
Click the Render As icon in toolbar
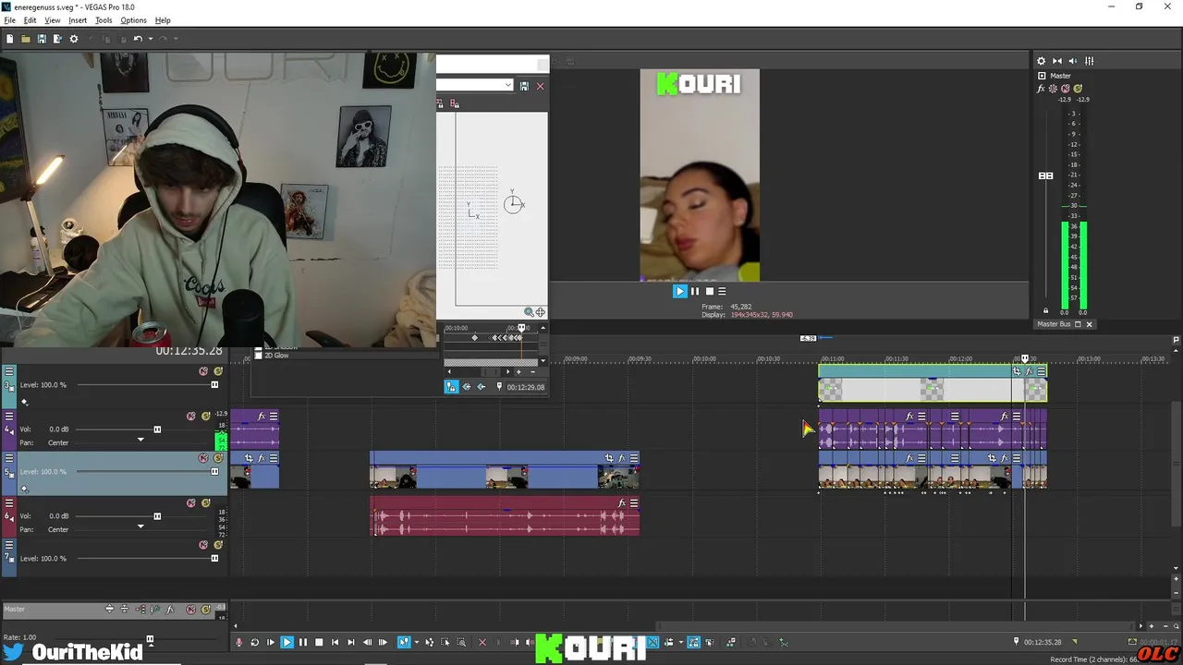(x=57, y=39)
